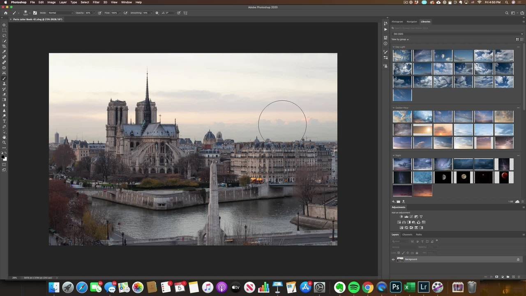526x296 pixels.
Task: Select the Gradient tool
Action: (4, 99)
